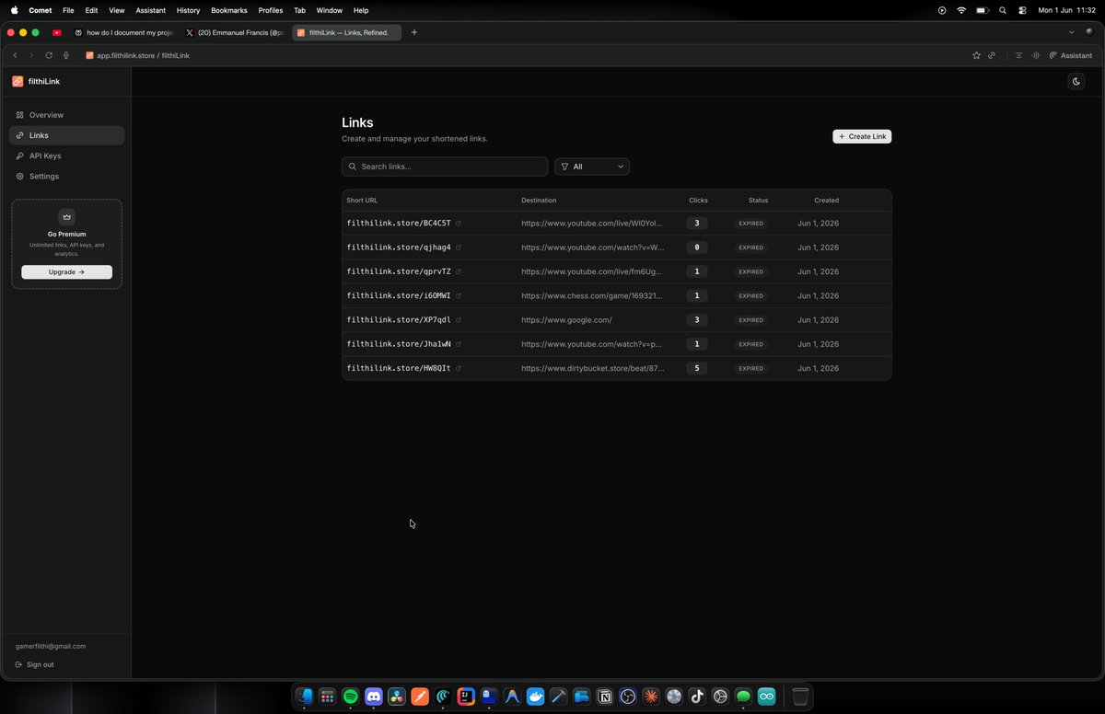
Task: Open the Profiles menu
Action: [x=271, y=10]
